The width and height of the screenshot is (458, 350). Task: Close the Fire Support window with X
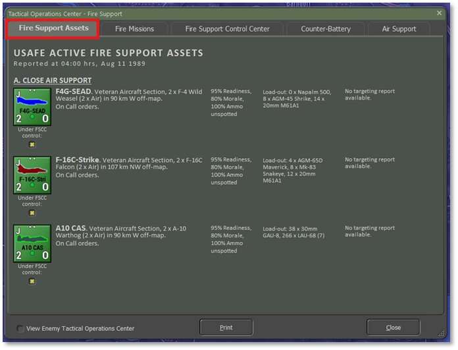coord(440,13)
